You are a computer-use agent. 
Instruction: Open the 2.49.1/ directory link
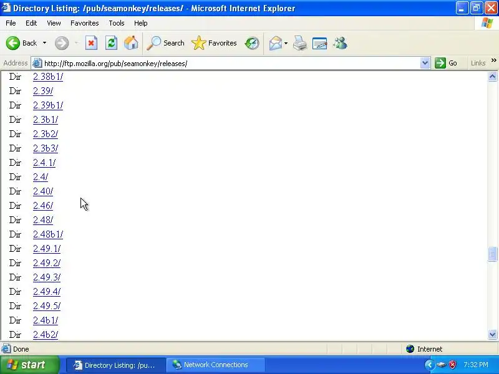(47, 248)
